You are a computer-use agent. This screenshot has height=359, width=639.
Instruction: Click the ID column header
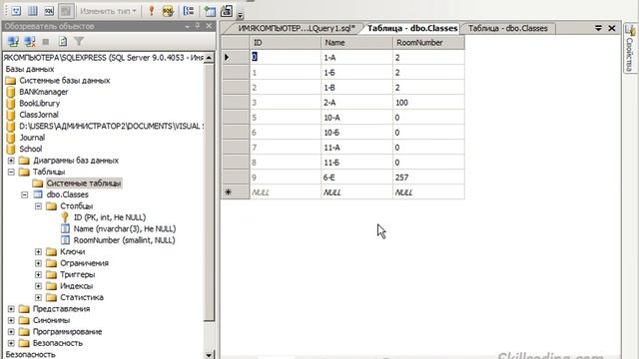[286, 42]
